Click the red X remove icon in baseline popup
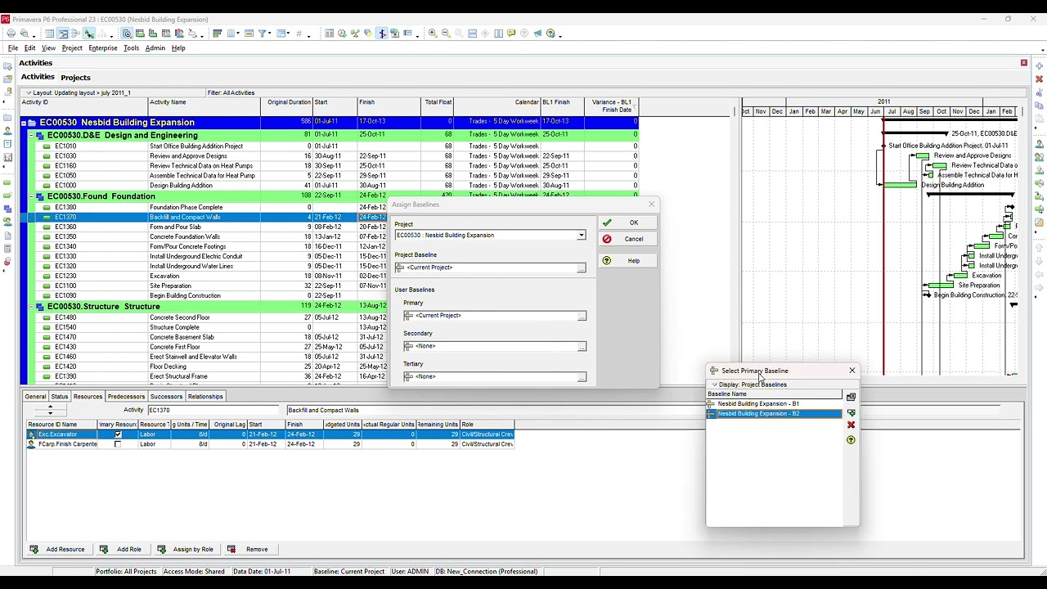This screenshot has height=589, width=1047. point(851,425)
